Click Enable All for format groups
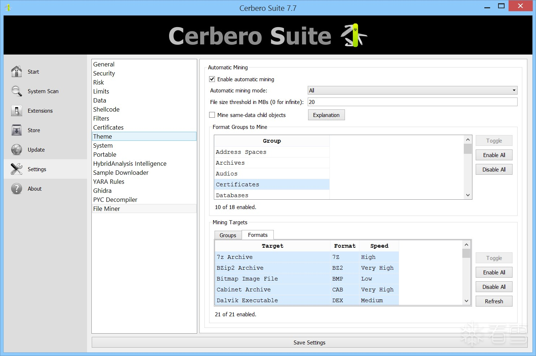Screen dimensions: 536x356 point(494,155)
